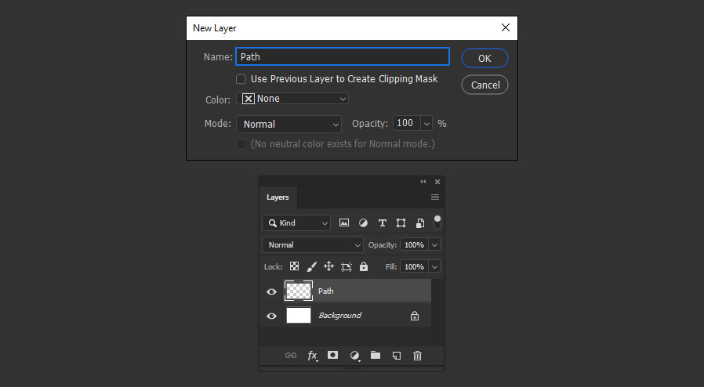Open the layer effects fx menu
The height and width of the screenshot is (387, 704).
pyautogui.click(x=312, y=356)
